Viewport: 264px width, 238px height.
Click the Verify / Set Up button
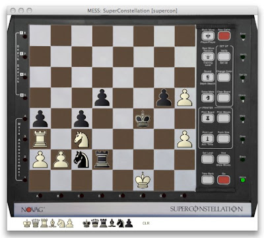pyautogui.click(x=224, y=57)
